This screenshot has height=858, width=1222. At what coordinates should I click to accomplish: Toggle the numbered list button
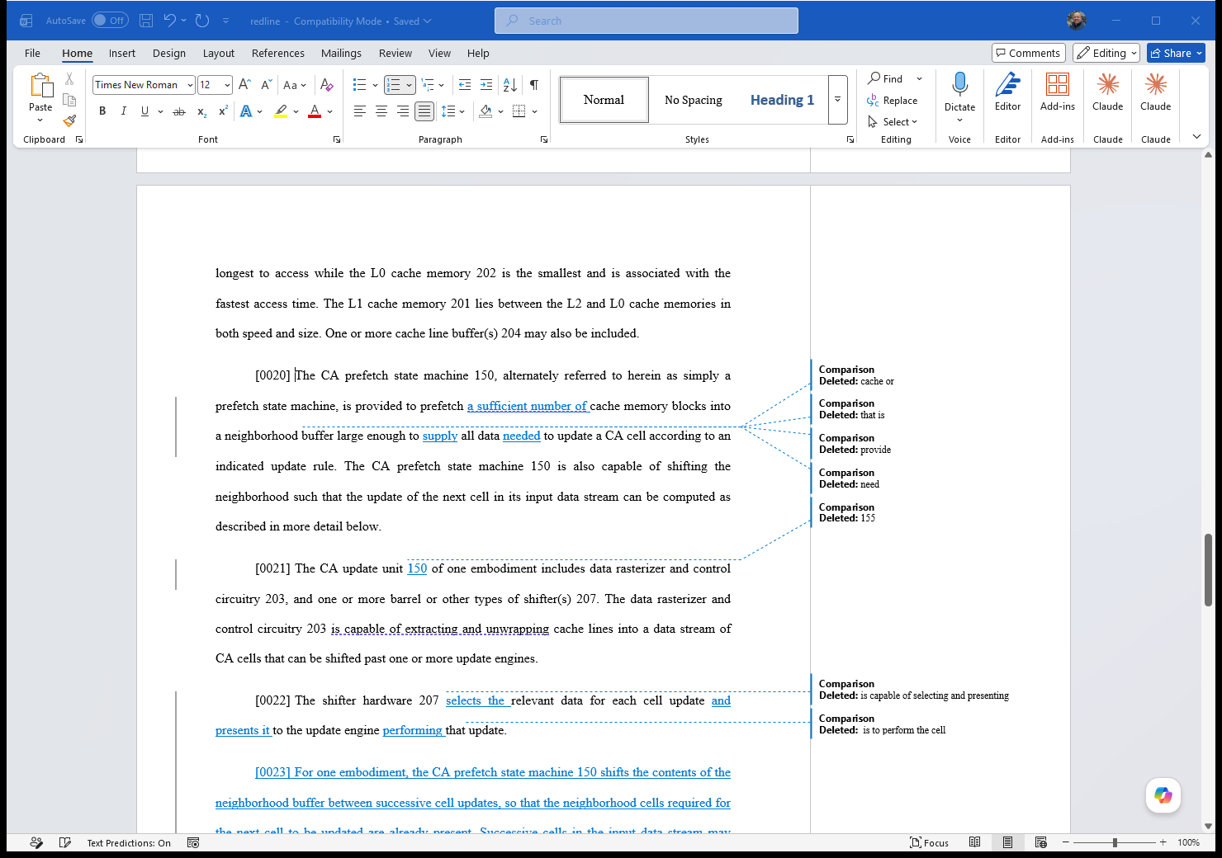point(394,85)
